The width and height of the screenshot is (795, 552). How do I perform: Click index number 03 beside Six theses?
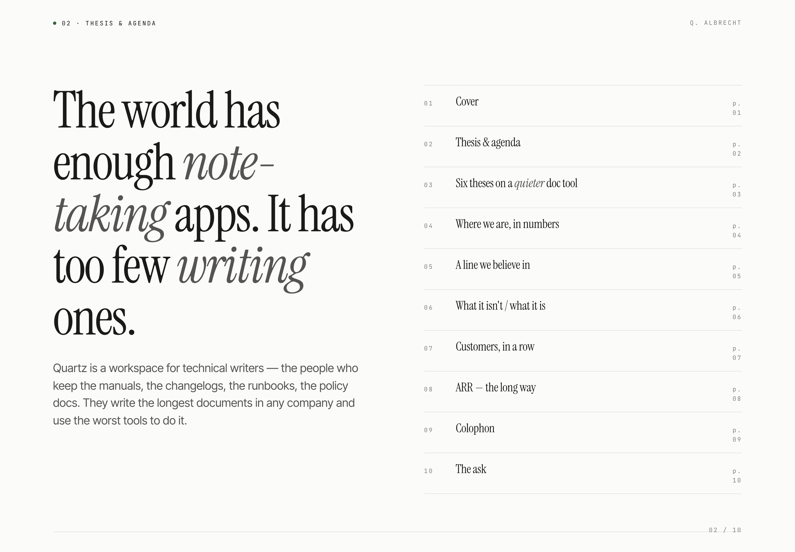click(x=428, y=185)
